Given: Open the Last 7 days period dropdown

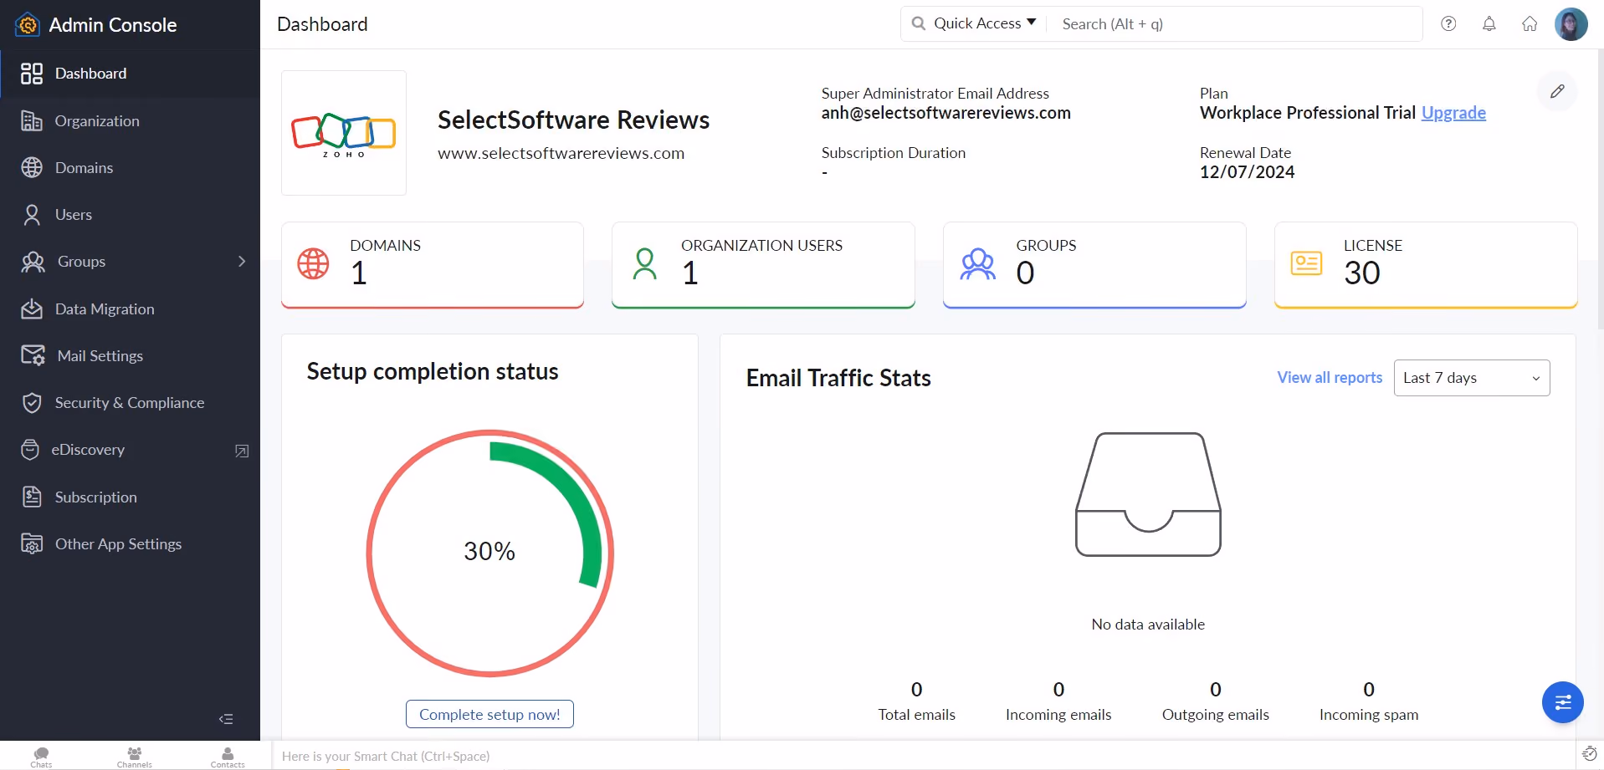Looking at the screenshot, I should 1472,378.
